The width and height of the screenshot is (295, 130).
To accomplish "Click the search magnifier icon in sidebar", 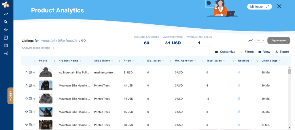I will pyautogui.click(x=6, y=22).
